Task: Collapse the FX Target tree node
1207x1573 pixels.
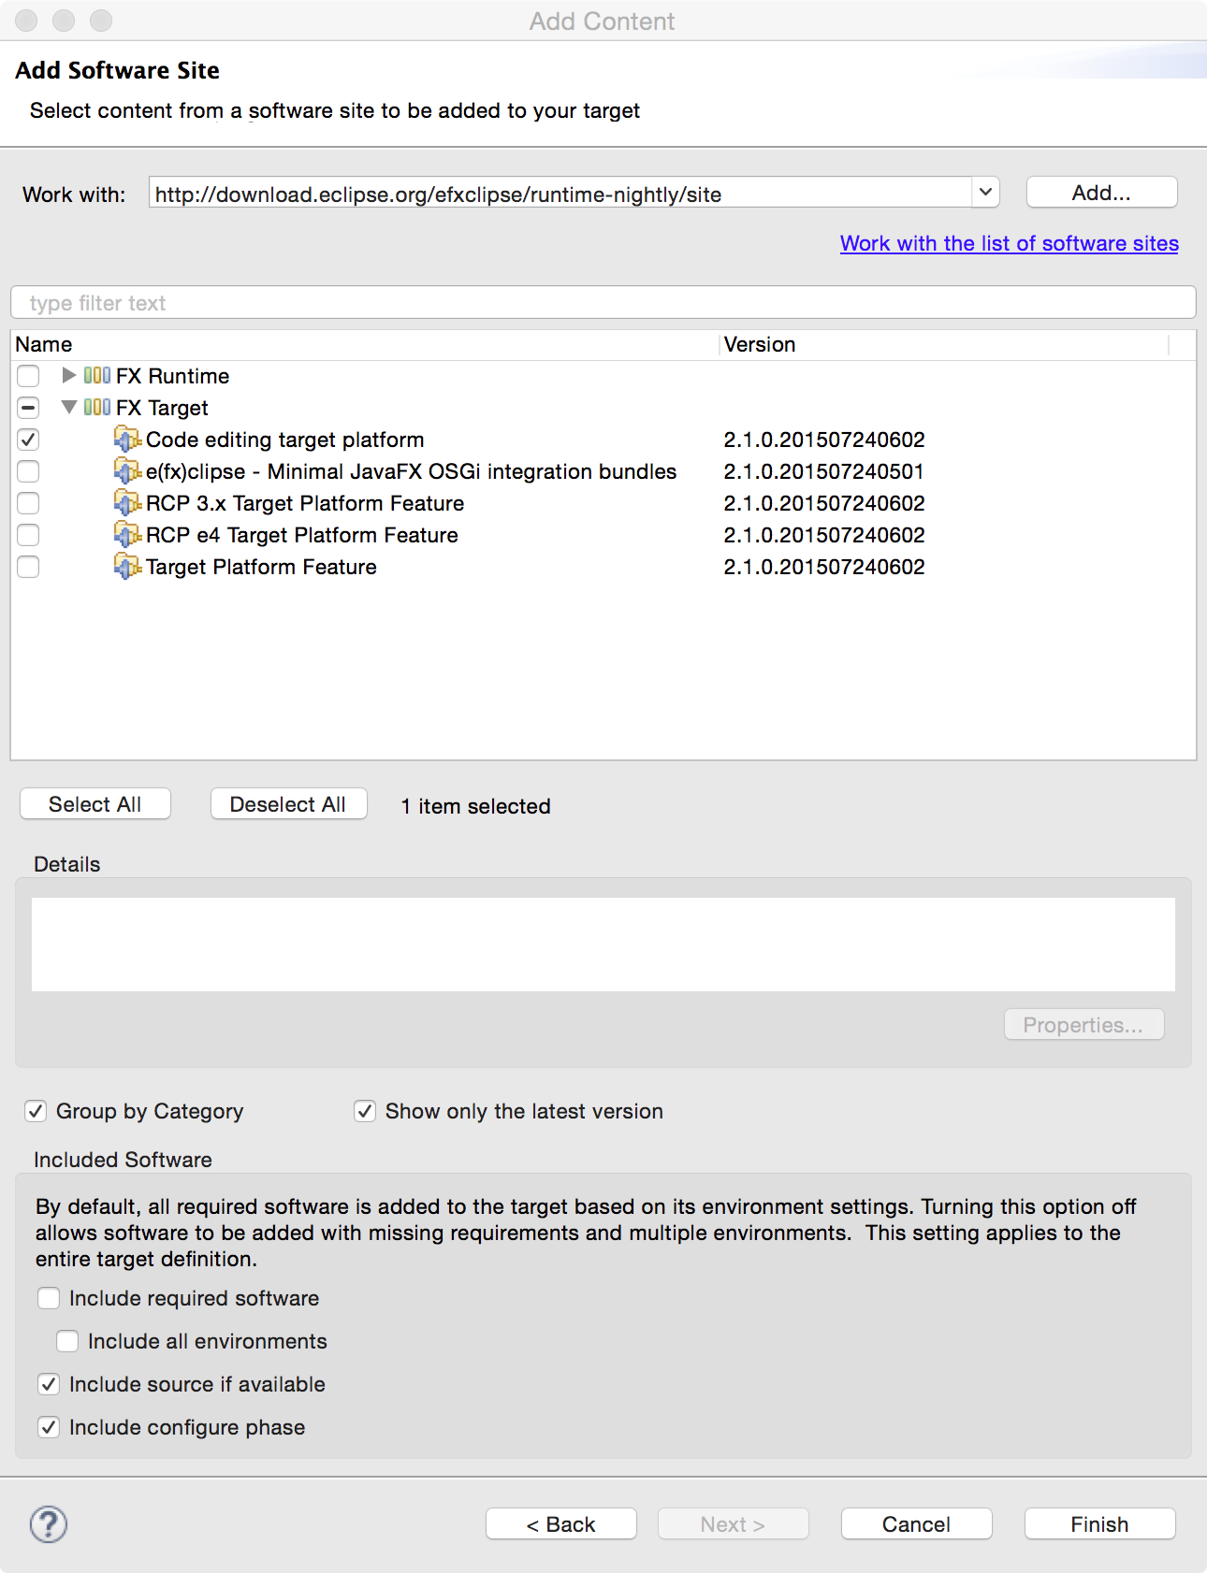Action: (x=68, y=408)
